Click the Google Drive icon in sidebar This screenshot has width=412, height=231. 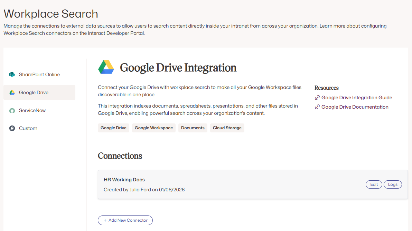coord(12,92)
